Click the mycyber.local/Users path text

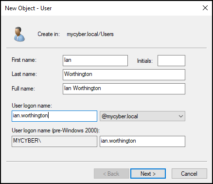[90, 34]
